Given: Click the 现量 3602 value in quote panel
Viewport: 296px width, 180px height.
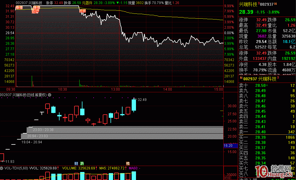Looking at the screenshot, I should [x=261, y=36].
